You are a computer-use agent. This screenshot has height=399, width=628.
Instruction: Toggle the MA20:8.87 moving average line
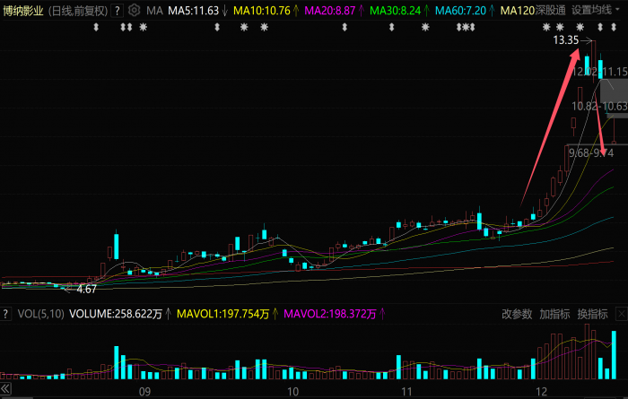[x=330, y=11]
